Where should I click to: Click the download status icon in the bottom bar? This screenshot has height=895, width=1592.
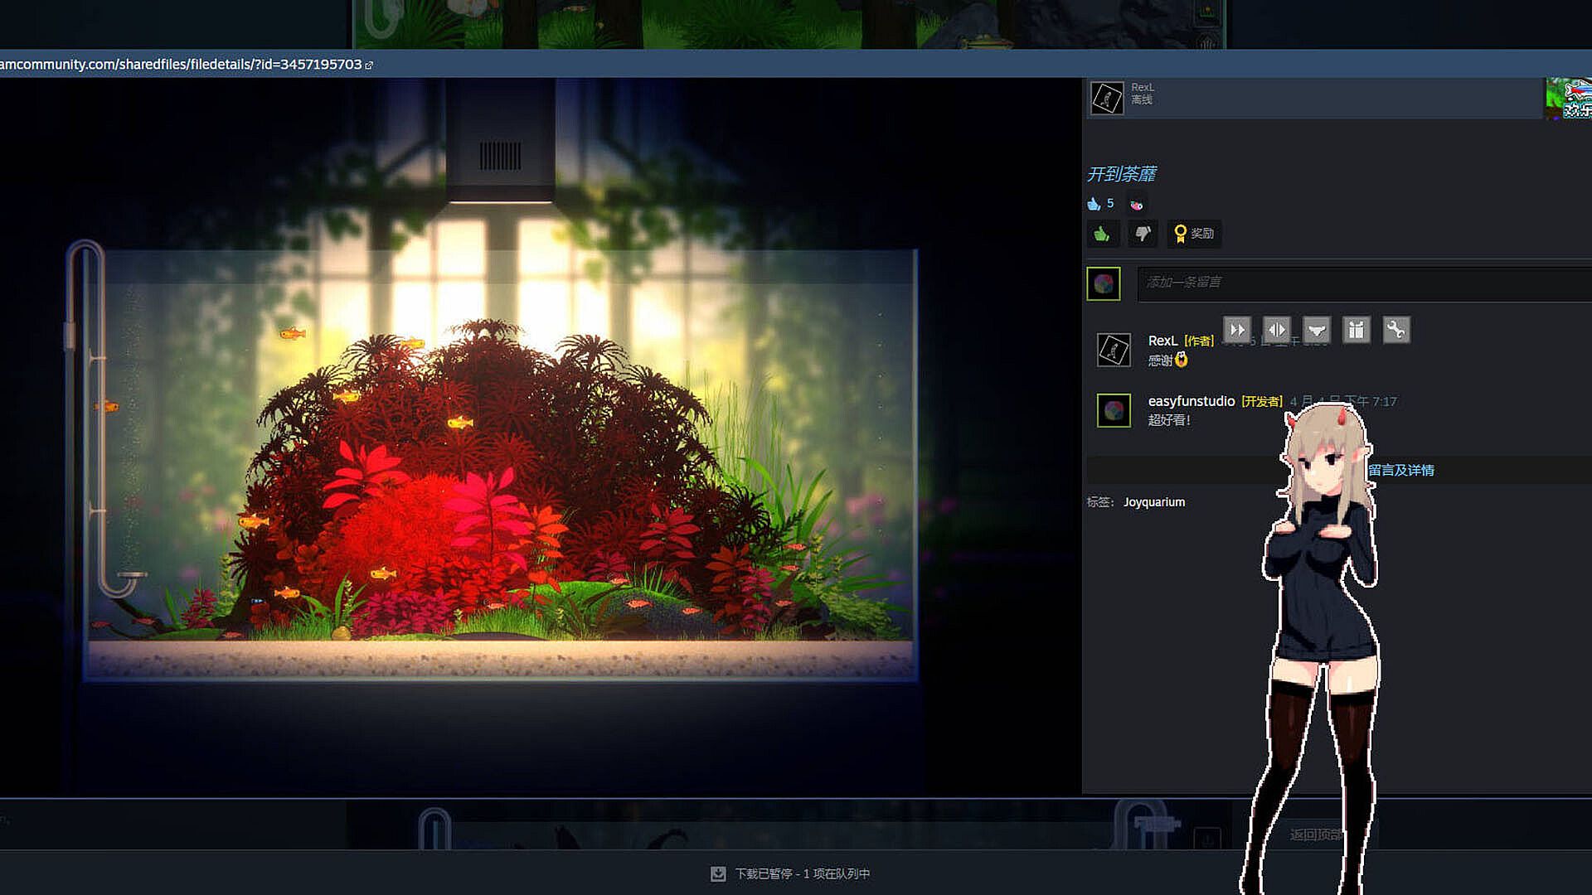tap(718, 873)
